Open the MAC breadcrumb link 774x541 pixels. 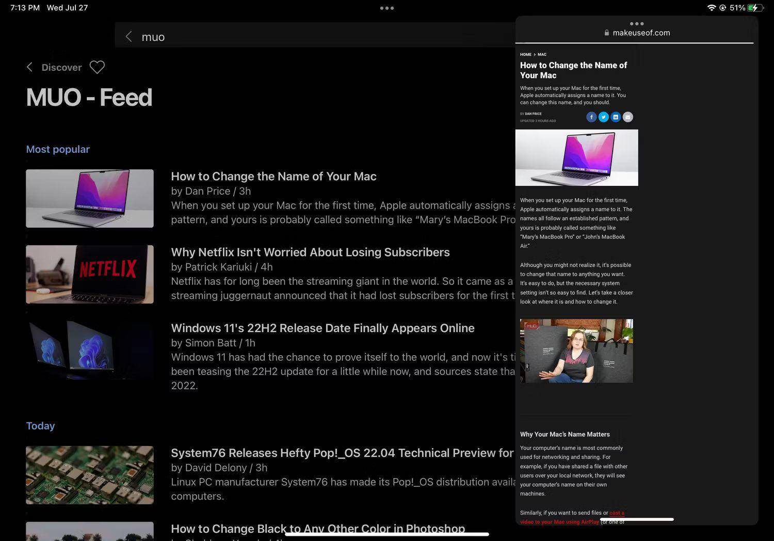pyautogui.click(x=542, y=54)
